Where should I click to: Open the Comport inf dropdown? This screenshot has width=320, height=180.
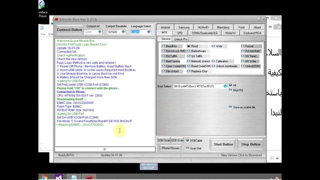tap(100, 32)
